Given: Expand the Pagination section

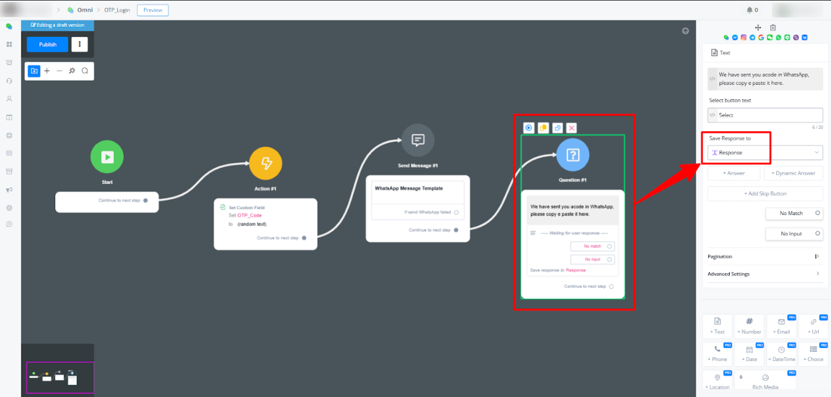Looking at the screenshot, I should [x=764, y=256].
